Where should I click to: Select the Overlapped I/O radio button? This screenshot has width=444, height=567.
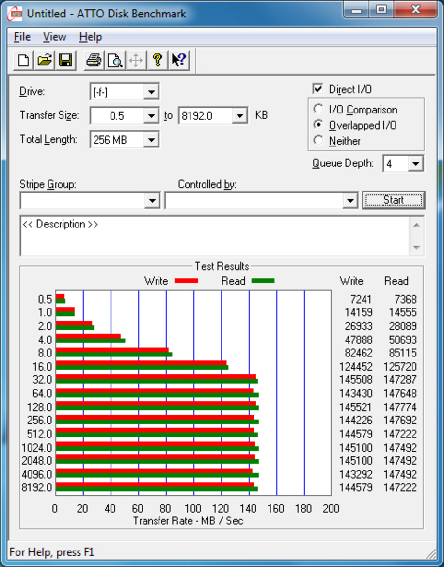coord(318,125)
